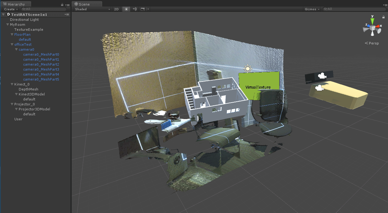388x213 pixels.
Task: Select camera0_MeshPart5
Action: tap(41, 79)
